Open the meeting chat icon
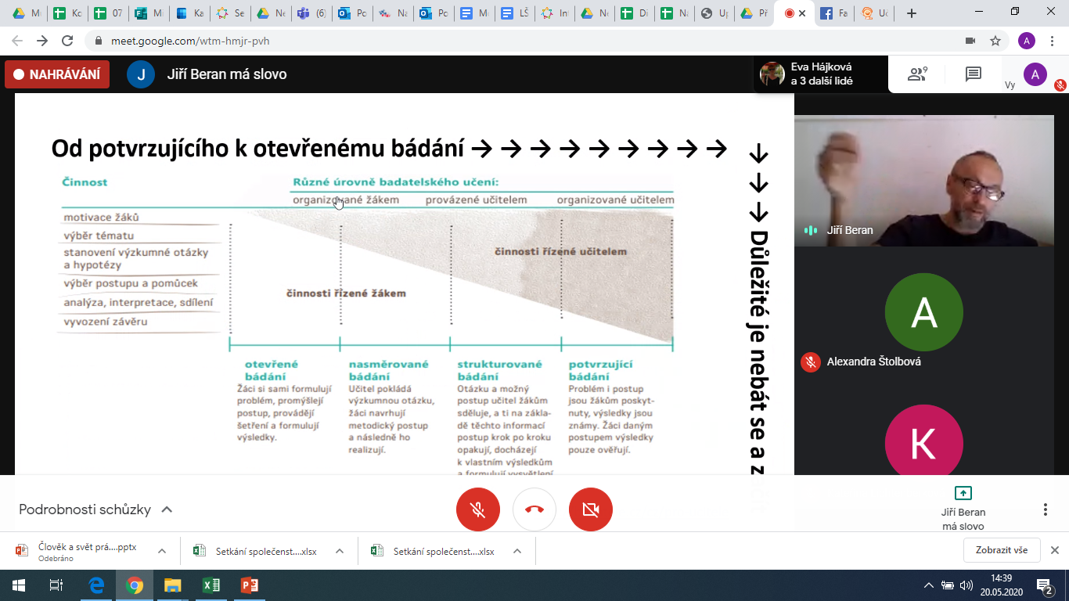This screenshot has width=1069, height=601. [x=973, y=74]
